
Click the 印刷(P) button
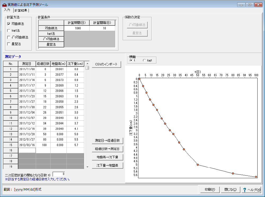210,190
